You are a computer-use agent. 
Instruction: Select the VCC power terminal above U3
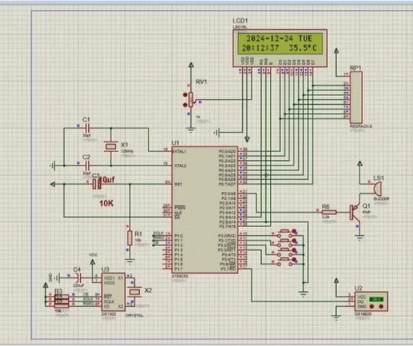tap(92, 262)
